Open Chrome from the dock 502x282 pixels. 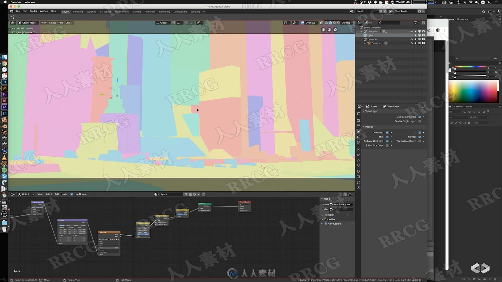point(4,63)
